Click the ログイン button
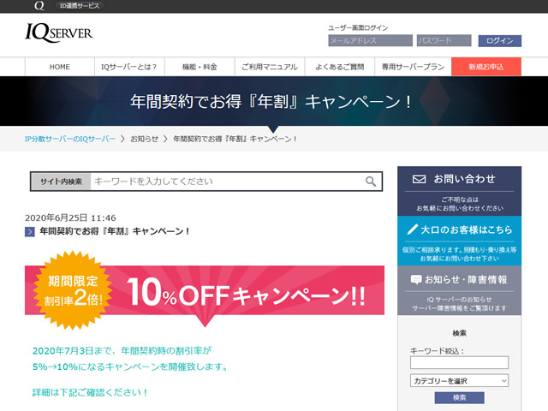Viewport: 548px width, 411px height. (x=500, y=40)
